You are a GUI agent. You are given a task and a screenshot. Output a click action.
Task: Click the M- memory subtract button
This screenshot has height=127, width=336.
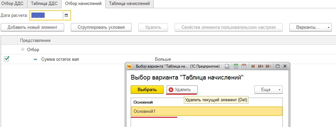pyautogui.click(x=268, y=67)
